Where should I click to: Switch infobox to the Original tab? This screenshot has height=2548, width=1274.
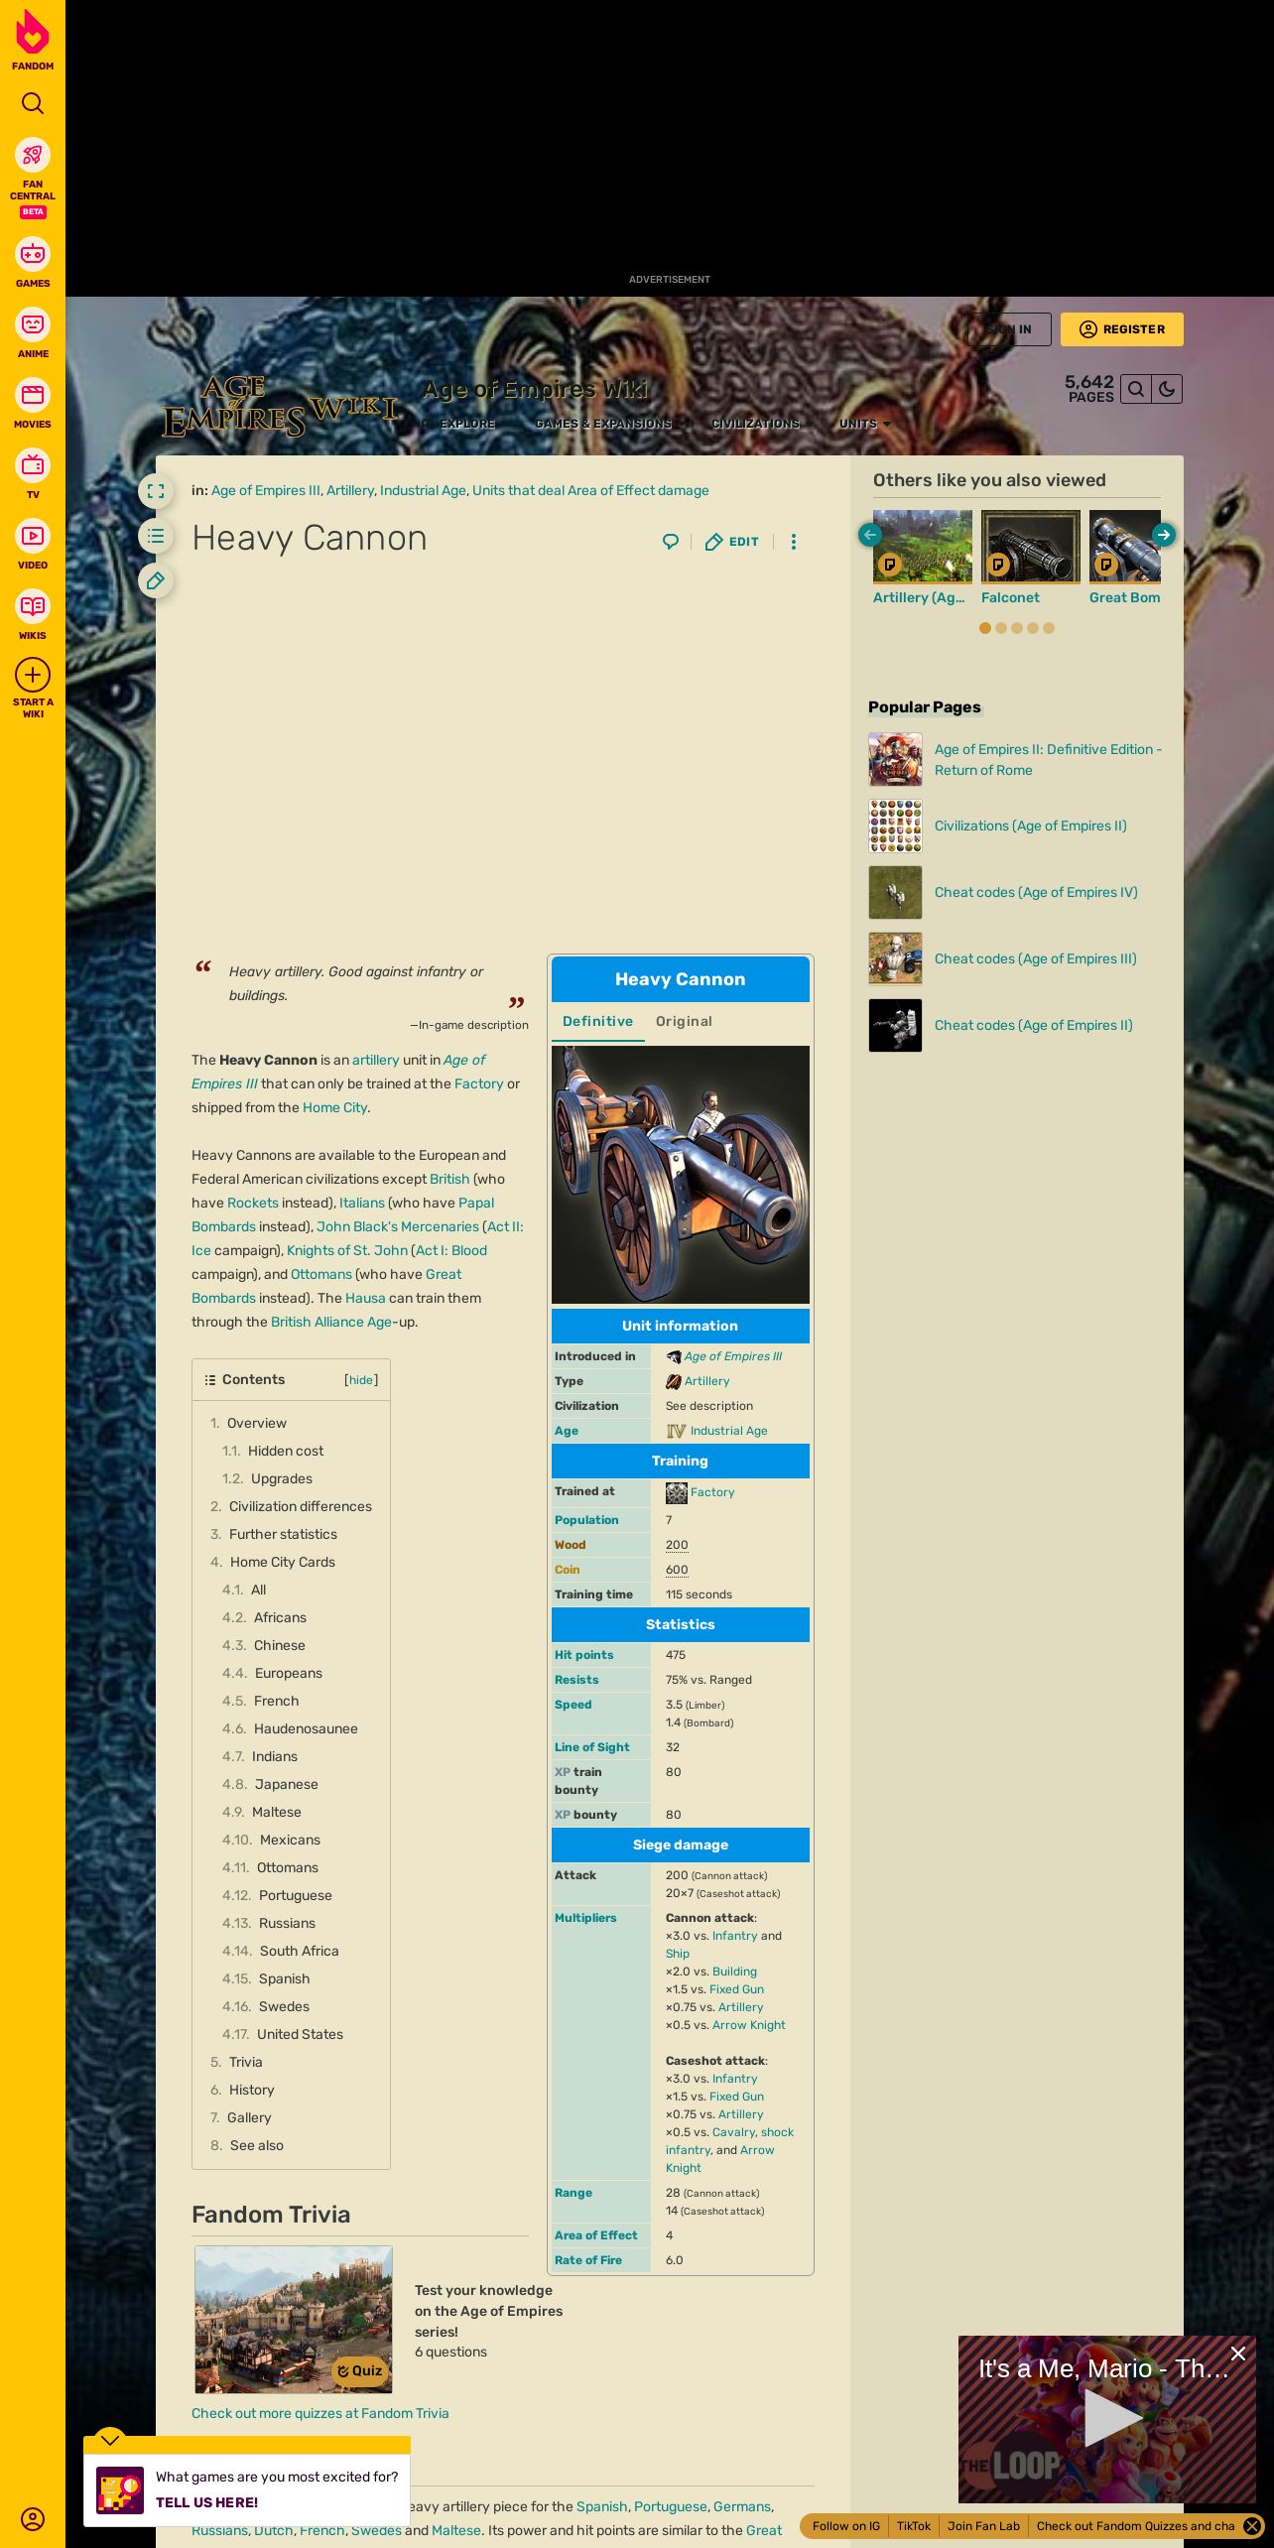(x=684, y=1022)
